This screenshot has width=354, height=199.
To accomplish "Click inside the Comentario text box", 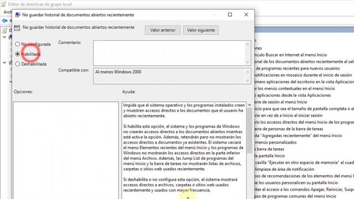I will pos(169,53).
